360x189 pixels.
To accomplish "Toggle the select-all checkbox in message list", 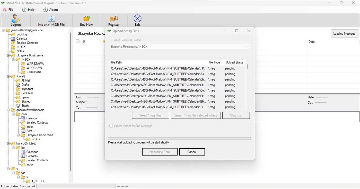I will click(78, 41).
